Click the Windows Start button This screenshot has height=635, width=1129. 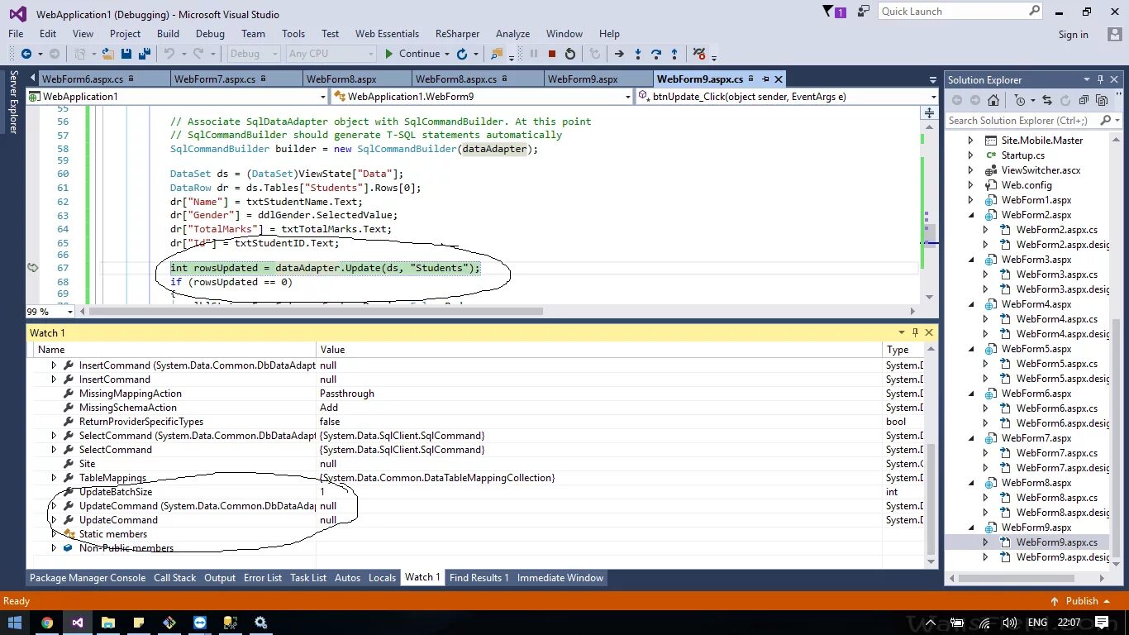pyautogui.click(x=14, y=623)
